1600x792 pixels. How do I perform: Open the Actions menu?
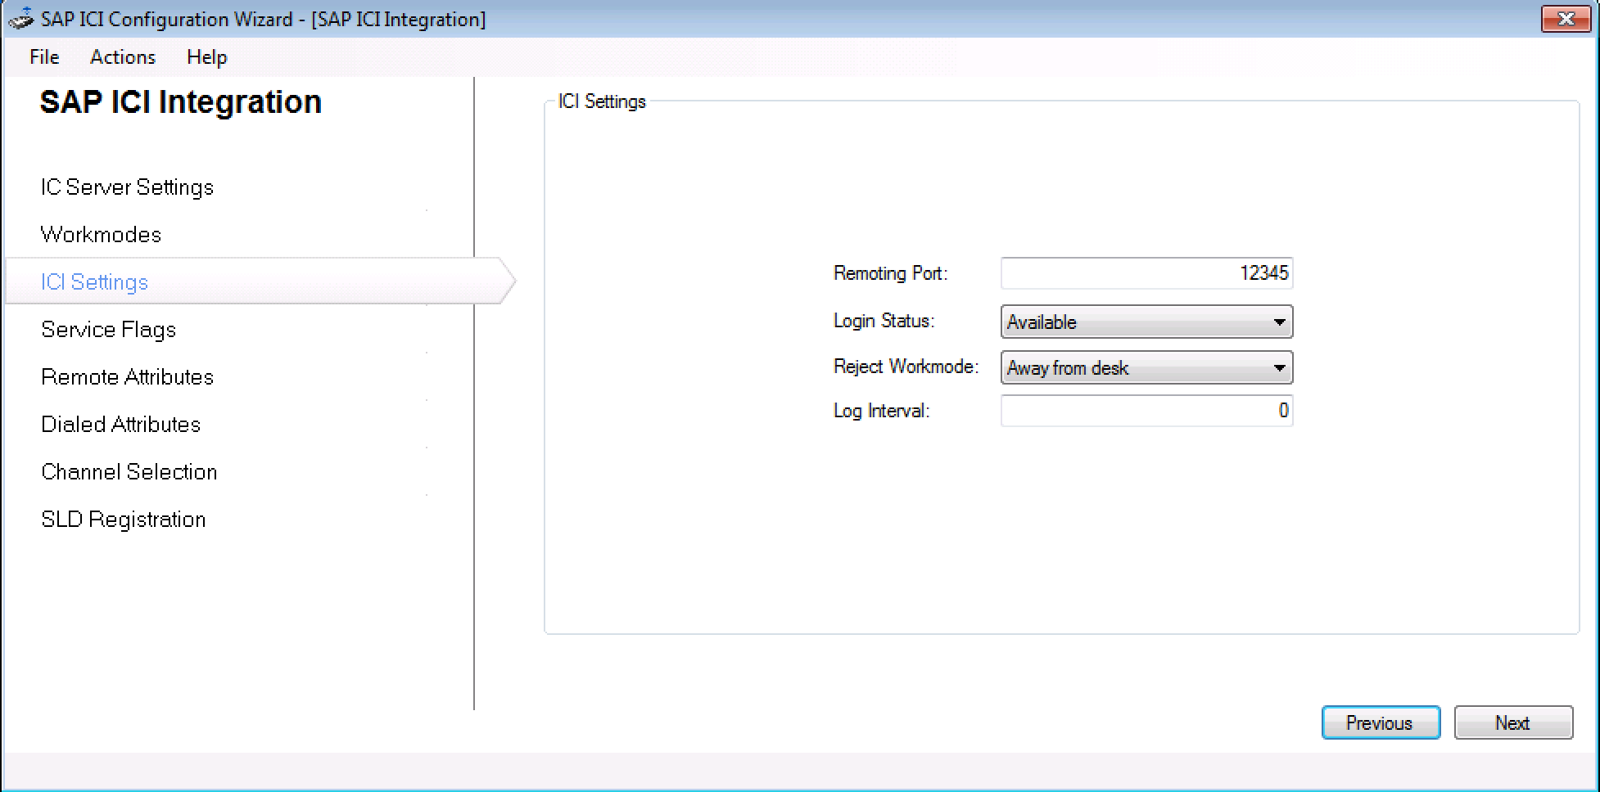coord(123,57)
